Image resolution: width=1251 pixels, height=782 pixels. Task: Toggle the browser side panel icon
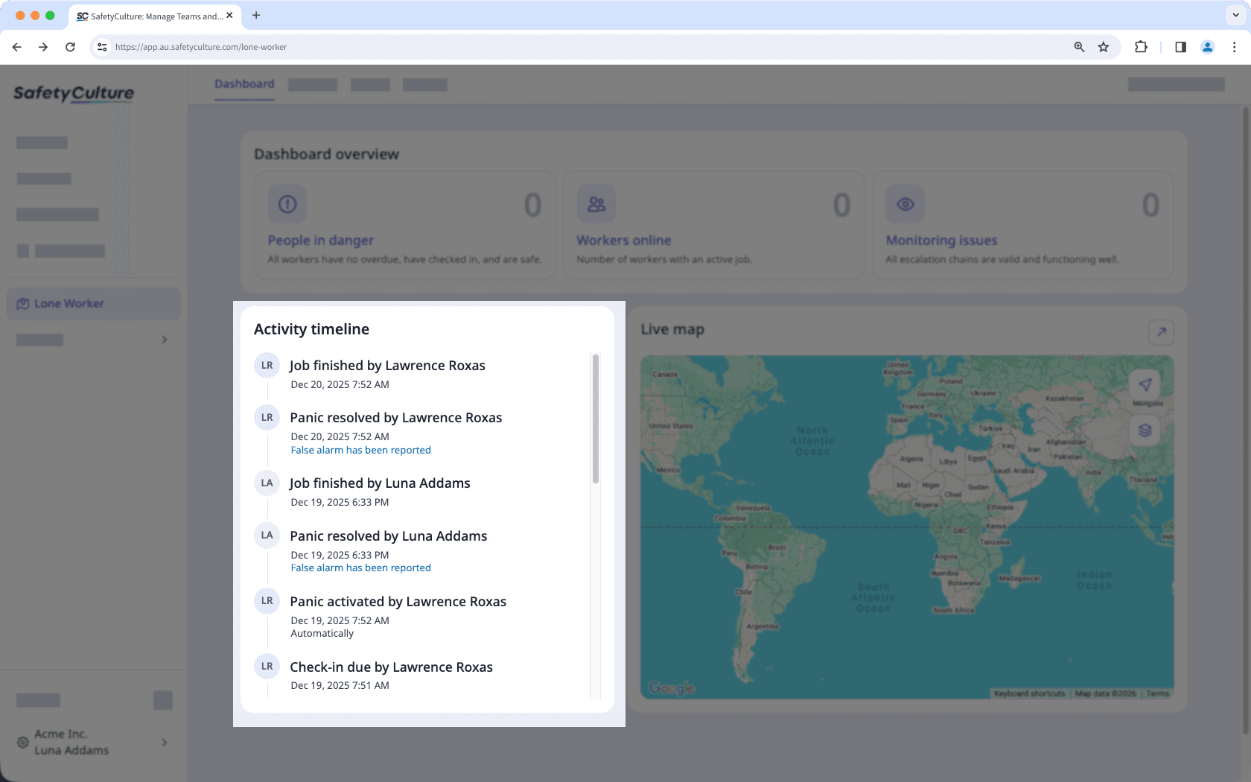click(1180, 46)
